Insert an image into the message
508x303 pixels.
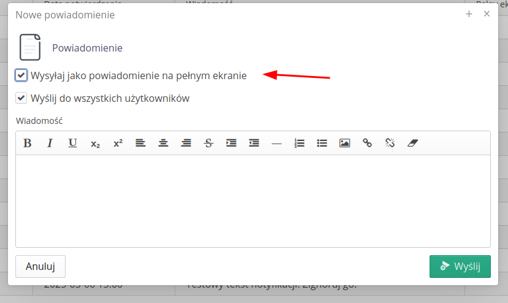(x=344, y=143)
